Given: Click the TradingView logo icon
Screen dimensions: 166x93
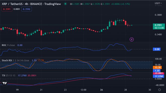Looking at the screenshot, I should coord(5,83).
